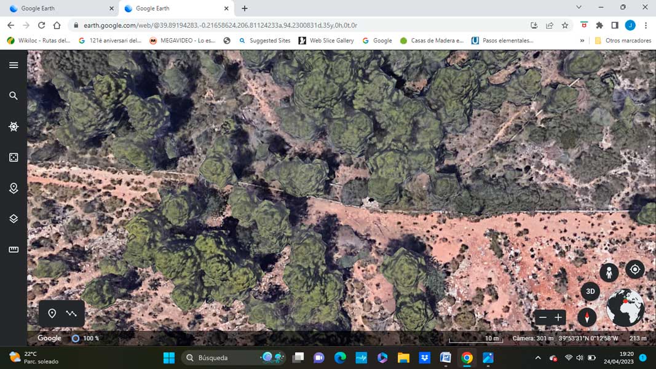
Task: Open Voyager ship wheel icon
Action: [14, 127]
